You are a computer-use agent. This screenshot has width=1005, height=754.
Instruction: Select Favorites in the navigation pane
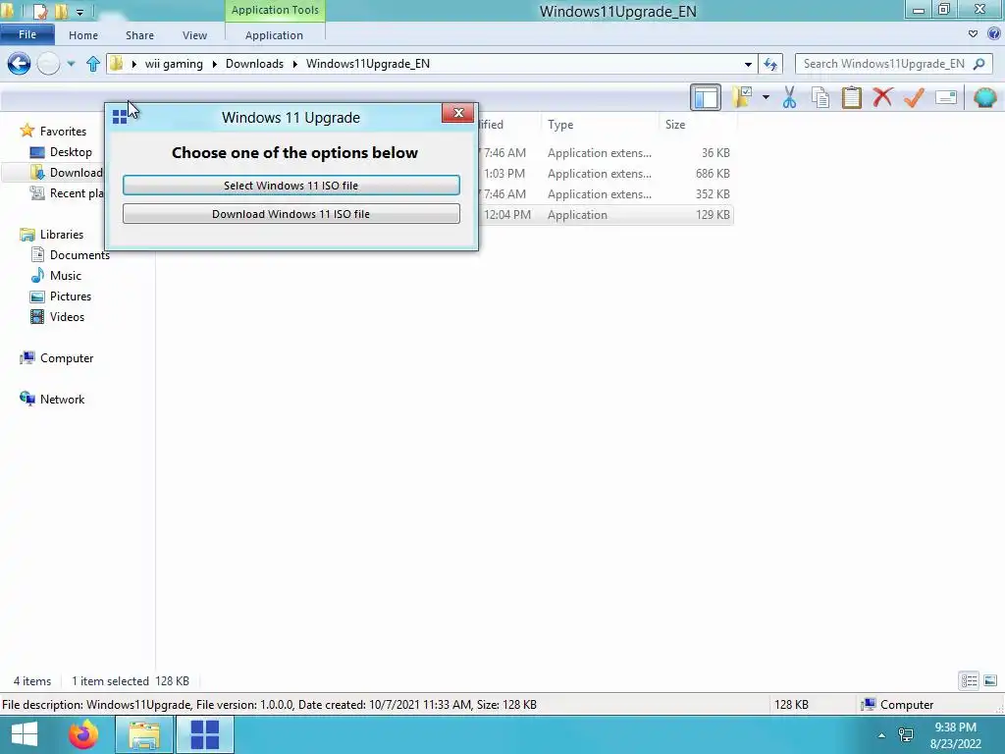(63, 132)
